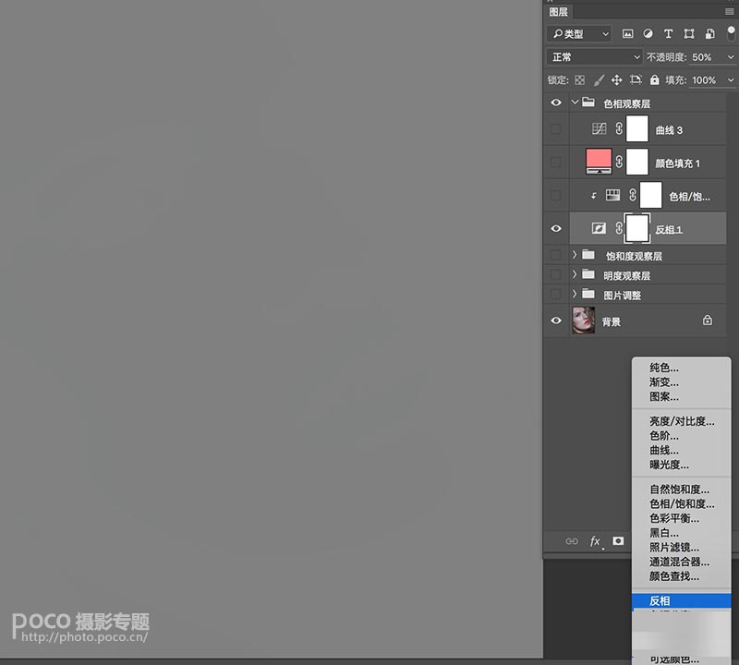This screenshot has height=665, width=739.
Task: Toggle visibility of the 反相 1 layer
Action: click(556, 228)
